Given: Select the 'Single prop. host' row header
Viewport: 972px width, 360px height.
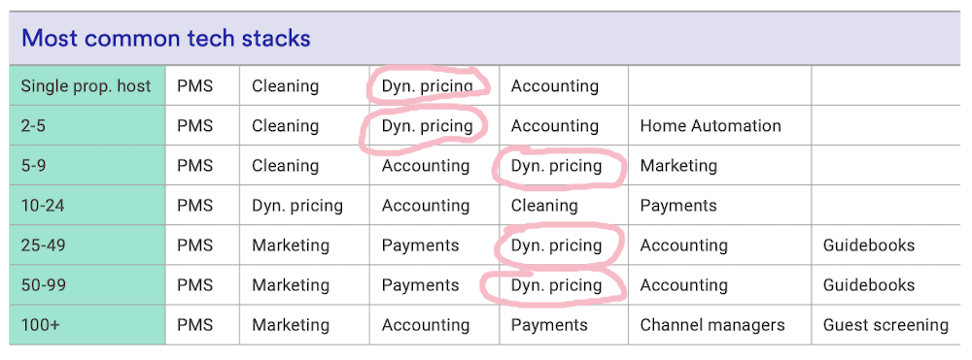Looking at the screenshot, I should tap(87, 85).
